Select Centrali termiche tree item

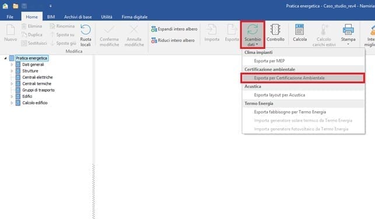37,84
